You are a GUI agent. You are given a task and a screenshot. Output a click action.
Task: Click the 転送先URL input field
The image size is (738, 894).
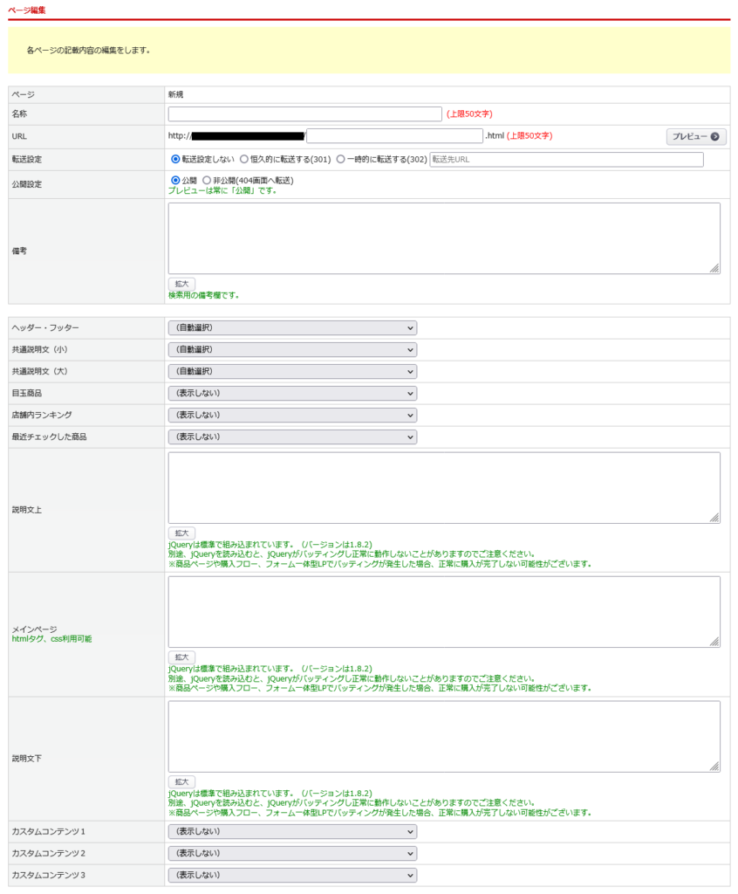566,159
